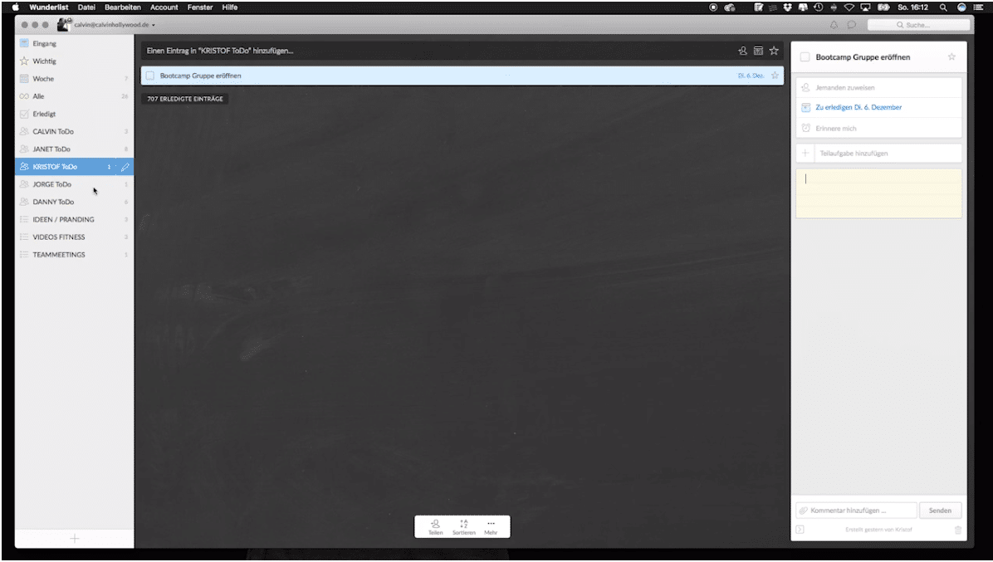Click the screen recording stop icon in the menu bar

[713, 7]
